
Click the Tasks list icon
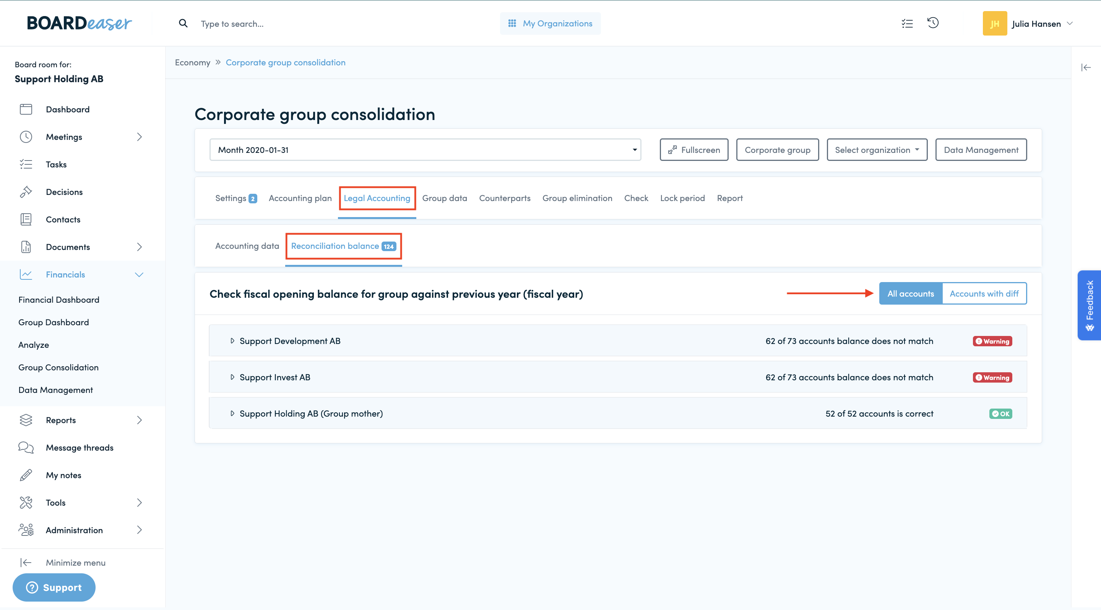pos(26,164)
